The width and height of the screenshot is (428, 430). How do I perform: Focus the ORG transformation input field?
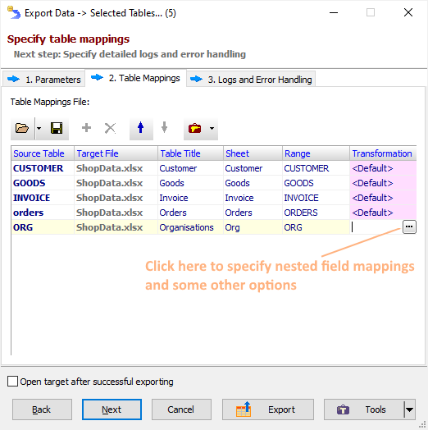coord(376,227)
